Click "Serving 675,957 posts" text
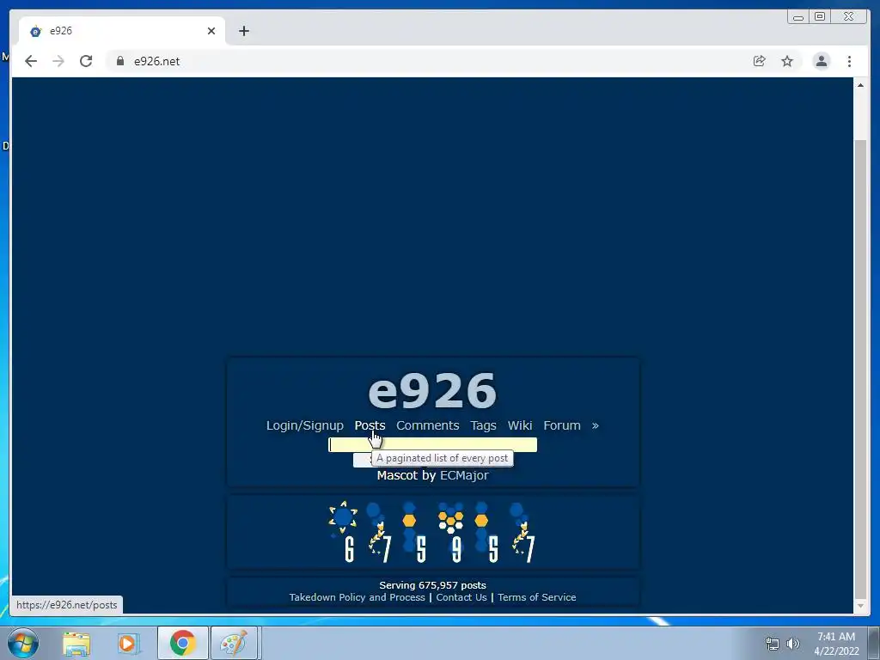880x660 pixels. point(433,585)
